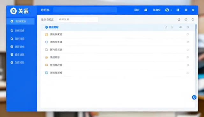Click the clipboard icon at the content toolbar's right
The image size is (204, 117).
(x=179, y=19)
